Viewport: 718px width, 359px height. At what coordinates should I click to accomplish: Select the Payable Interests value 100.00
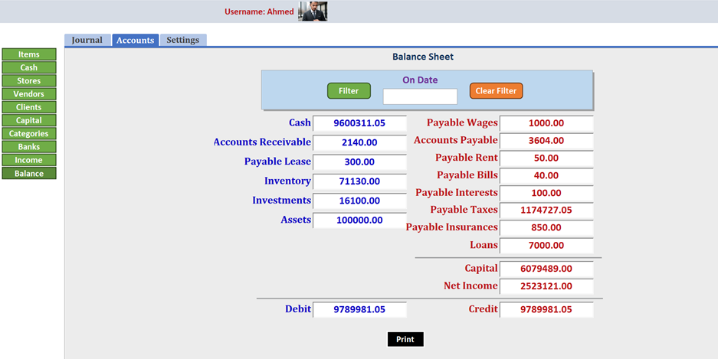(546, 193)
